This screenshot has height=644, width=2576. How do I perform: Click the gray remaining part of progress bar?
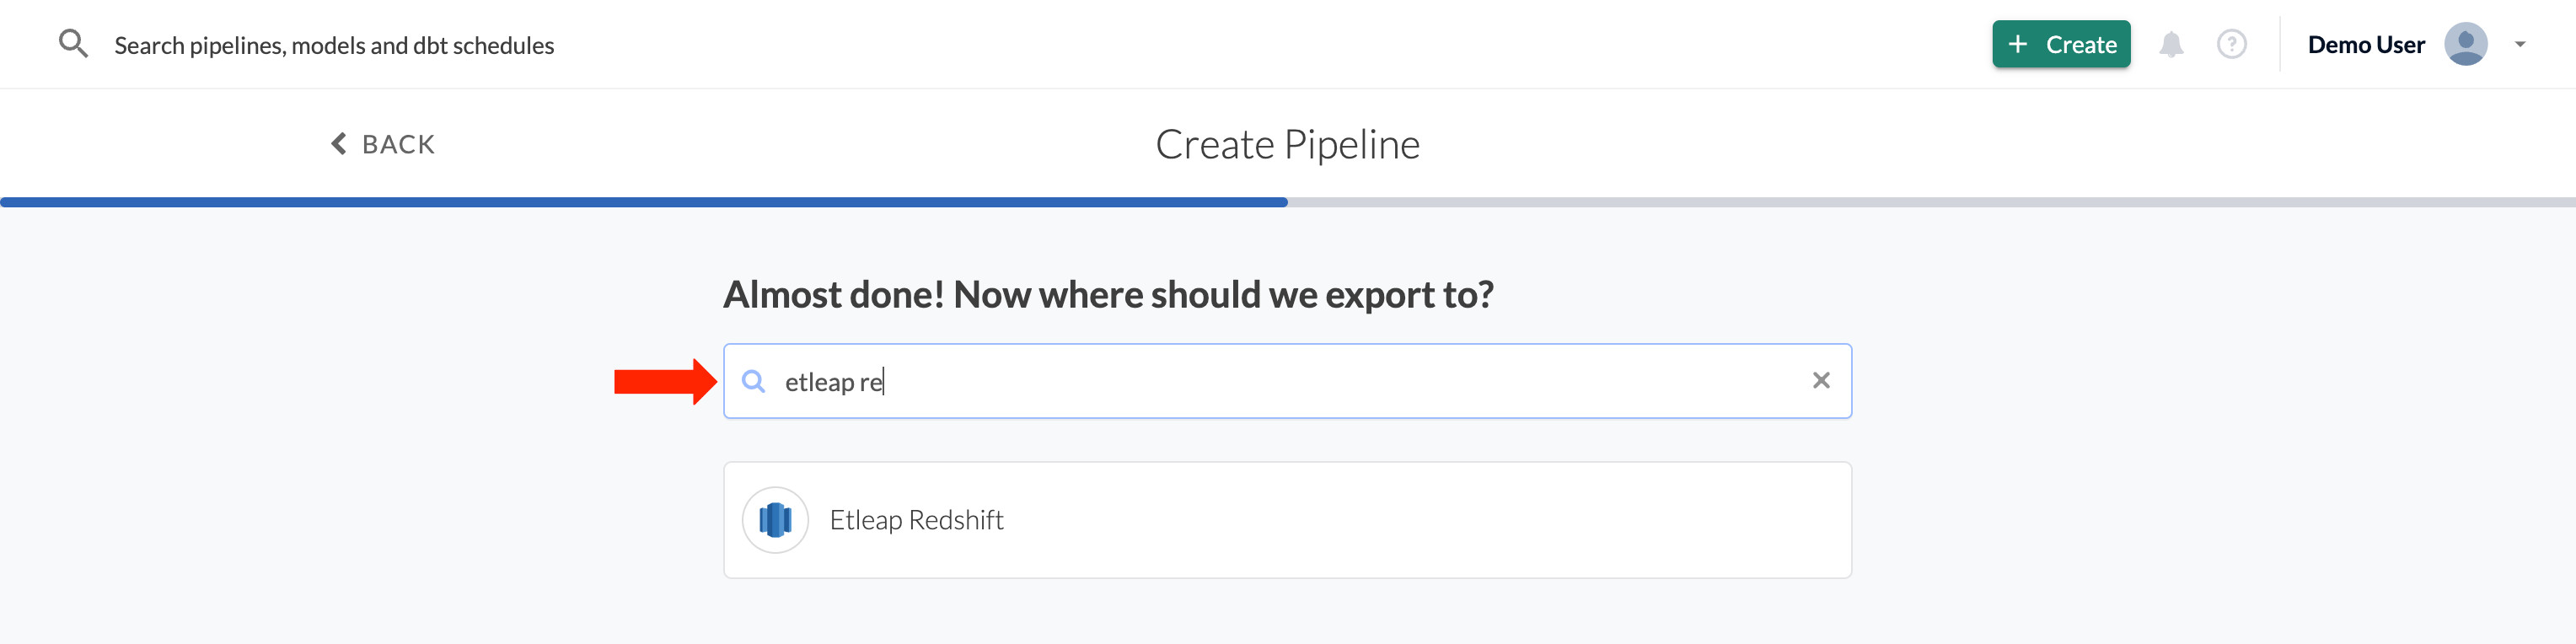(1930, 202)
